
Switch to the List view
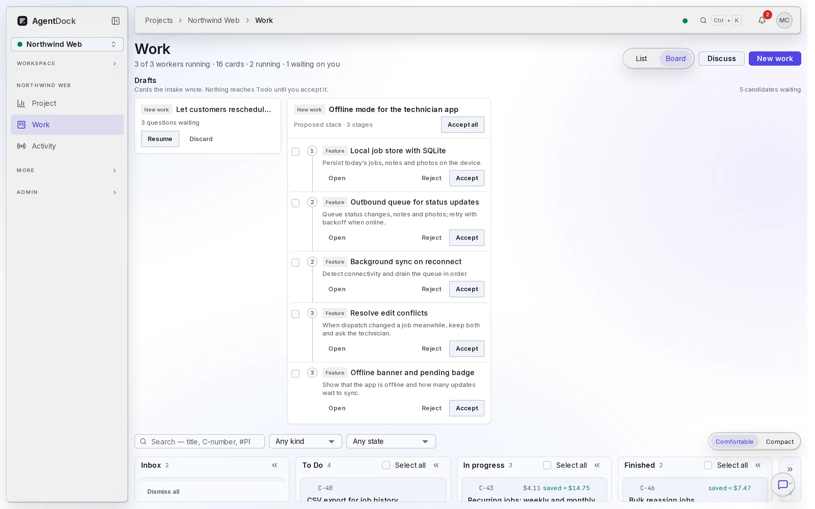pos(641,58)
